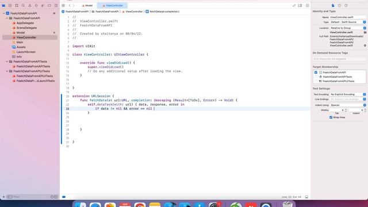Click 'extension URLSession {' code line
This screenshot has height=207, width=368.
93,96
